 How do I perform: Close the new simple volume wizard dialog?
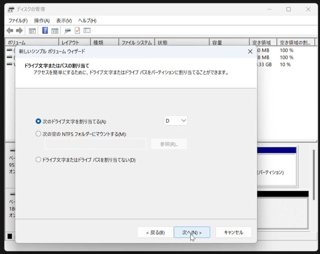(x=250, y=52)
